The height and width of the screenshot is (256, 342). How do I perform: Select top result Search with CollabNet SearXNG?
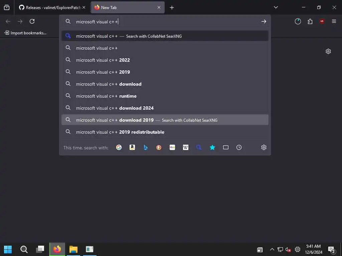click(x=165, y=36)
